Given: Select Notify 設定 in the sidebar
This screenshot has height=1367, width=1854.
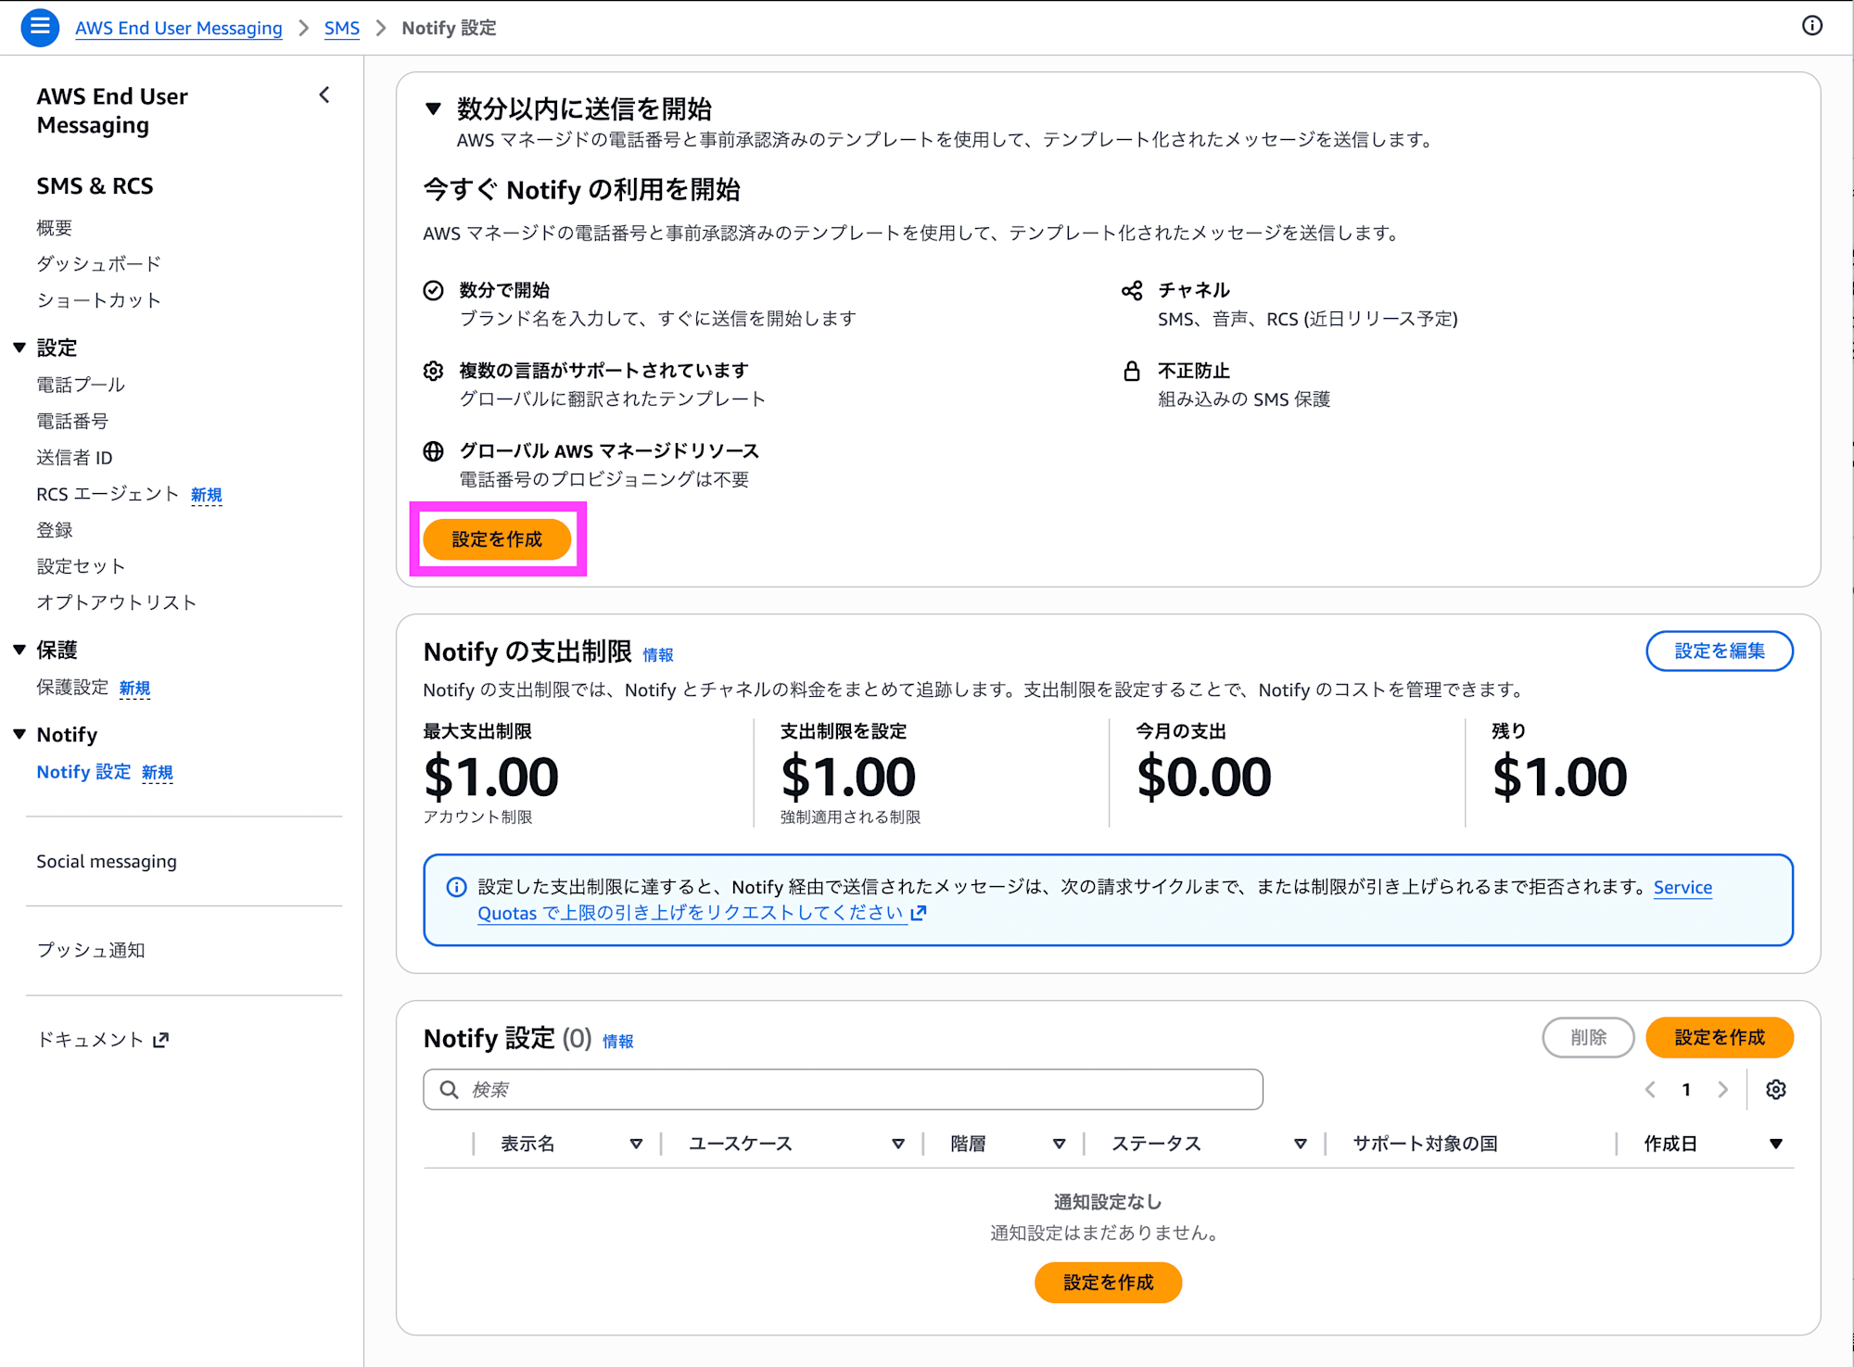Looking at the screenshot, I should 83,771.
